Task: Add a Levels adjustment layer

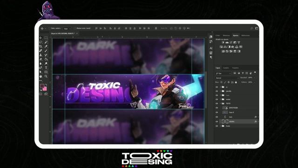Action: click(227, 42)
